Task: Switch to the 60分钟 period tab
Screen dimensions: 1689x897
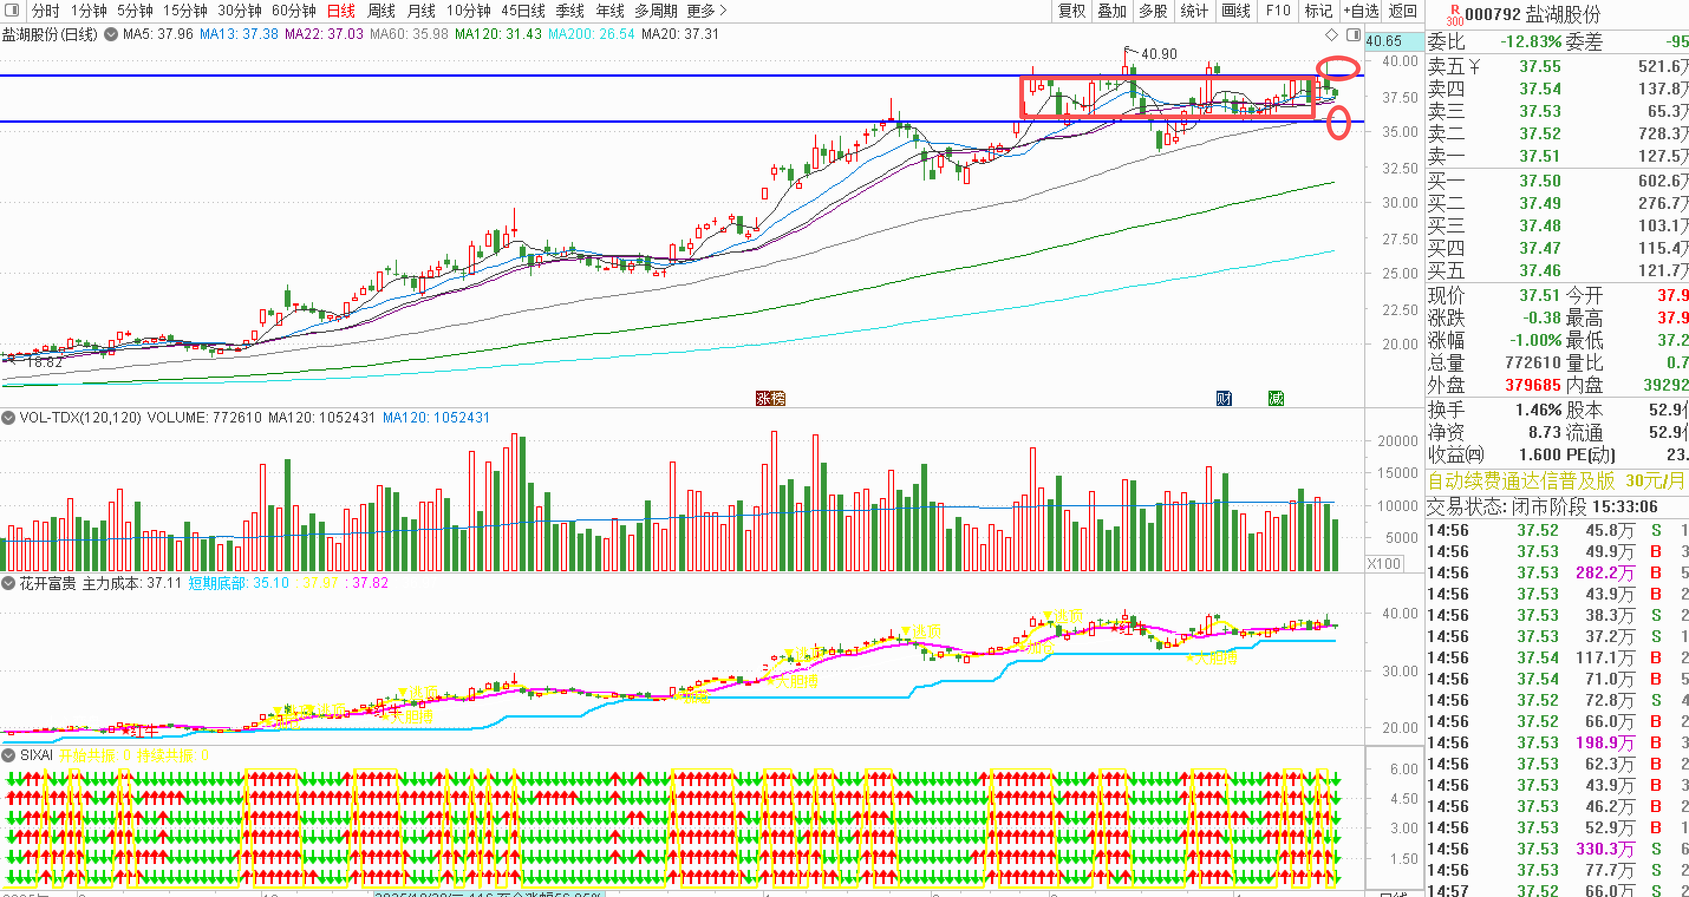Action: pos(294,11)
